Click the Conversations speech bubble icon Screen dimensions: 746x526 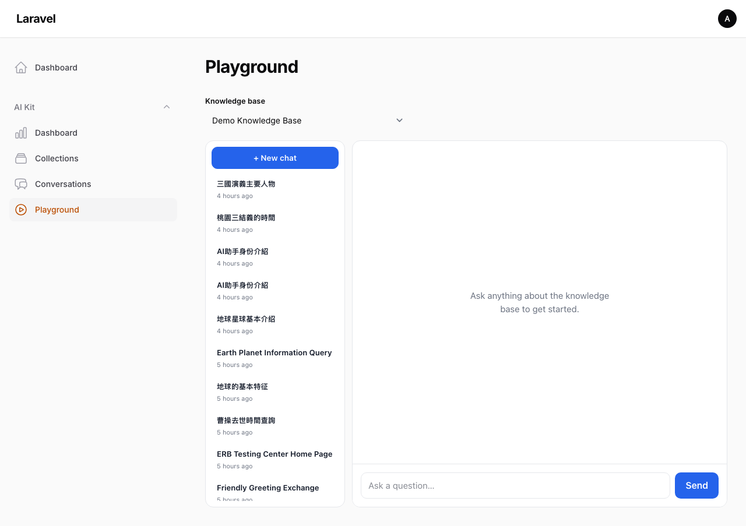coord(21,184)
